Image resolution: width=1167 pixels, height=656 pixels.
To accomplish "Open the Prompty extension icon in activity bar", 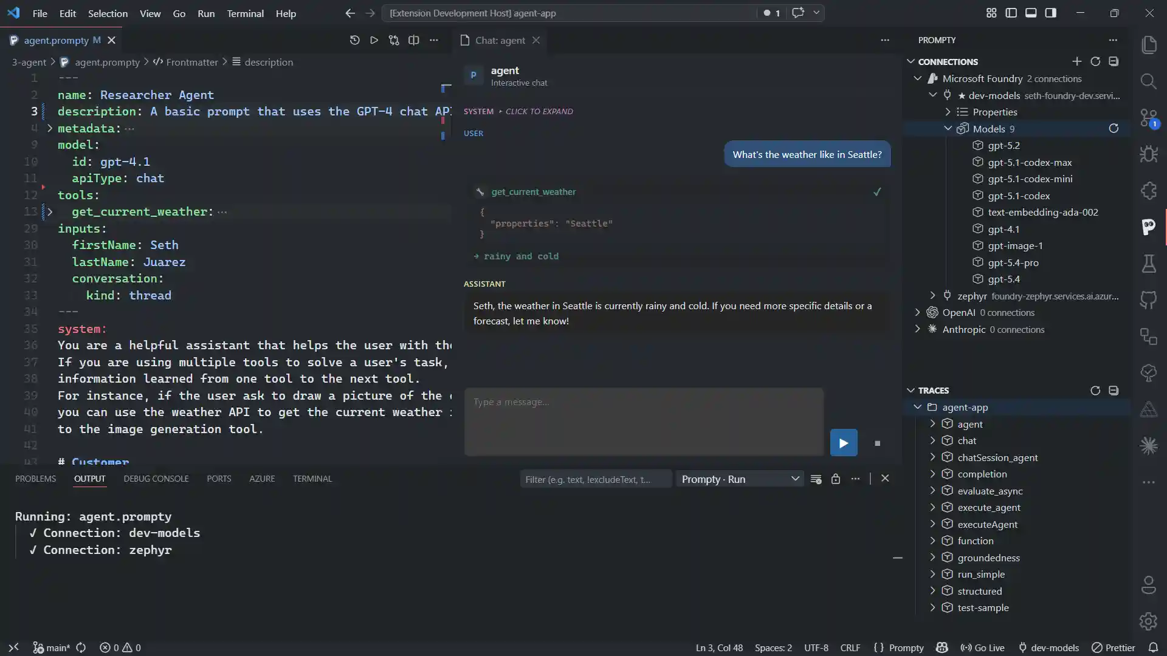I will point(1149,227).
